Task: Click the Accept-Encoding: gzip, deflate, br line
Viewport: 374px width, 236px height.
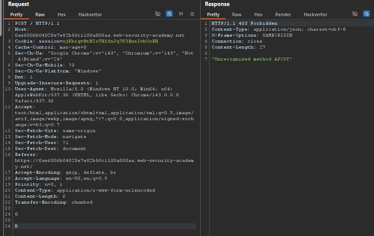Action: coord(65,173)
